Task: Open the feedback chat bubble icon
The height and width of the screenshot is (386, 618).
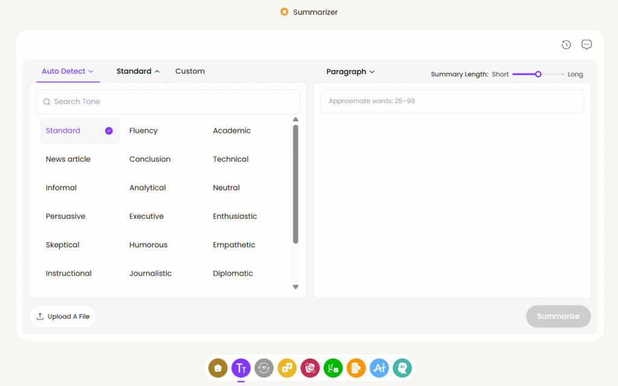Action: 587,45
